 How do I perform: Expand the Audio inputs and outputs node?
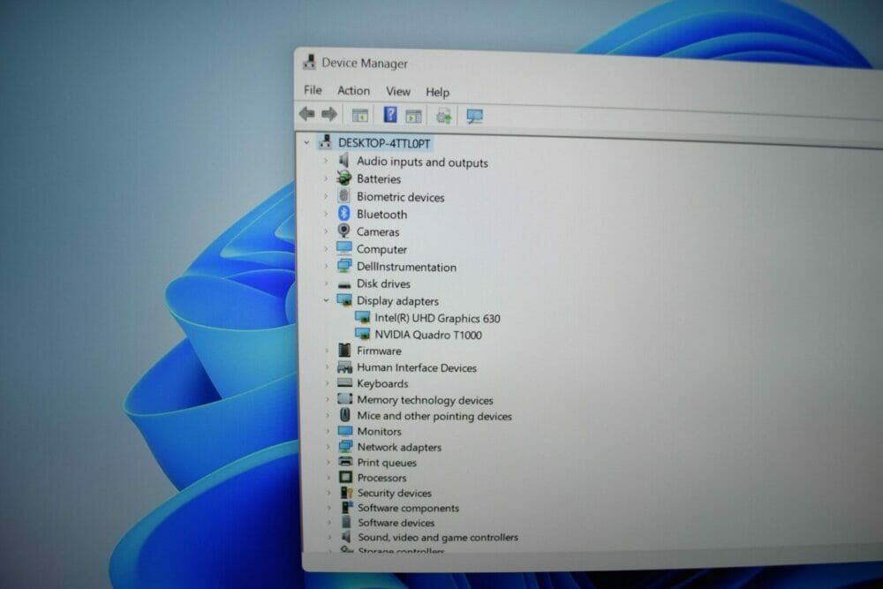point(326,161)
